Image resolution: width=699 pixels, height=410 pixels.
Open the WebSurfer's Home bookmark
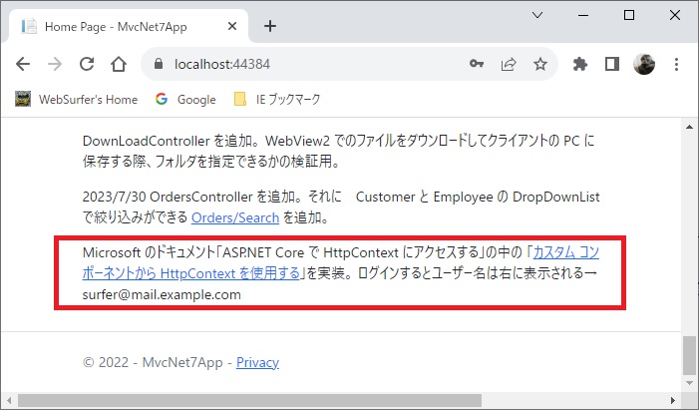[x=76, y=99]
